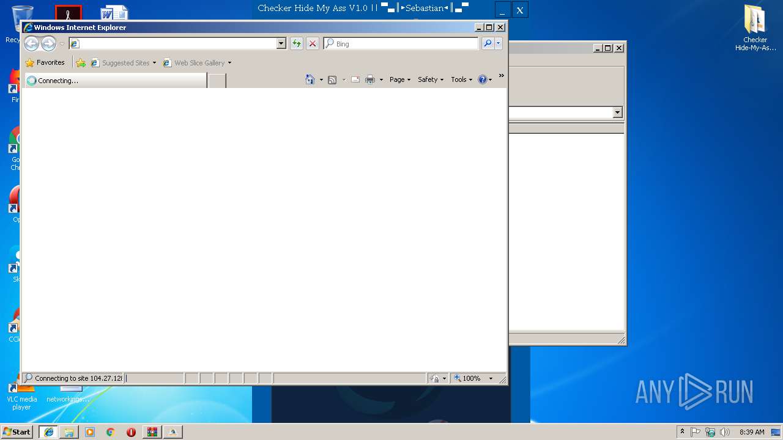The height and width of the screenshot is (440, 783).
Task: Minimize Checker Hide My Ass overlay underscore button
Action: pos(502,10)
